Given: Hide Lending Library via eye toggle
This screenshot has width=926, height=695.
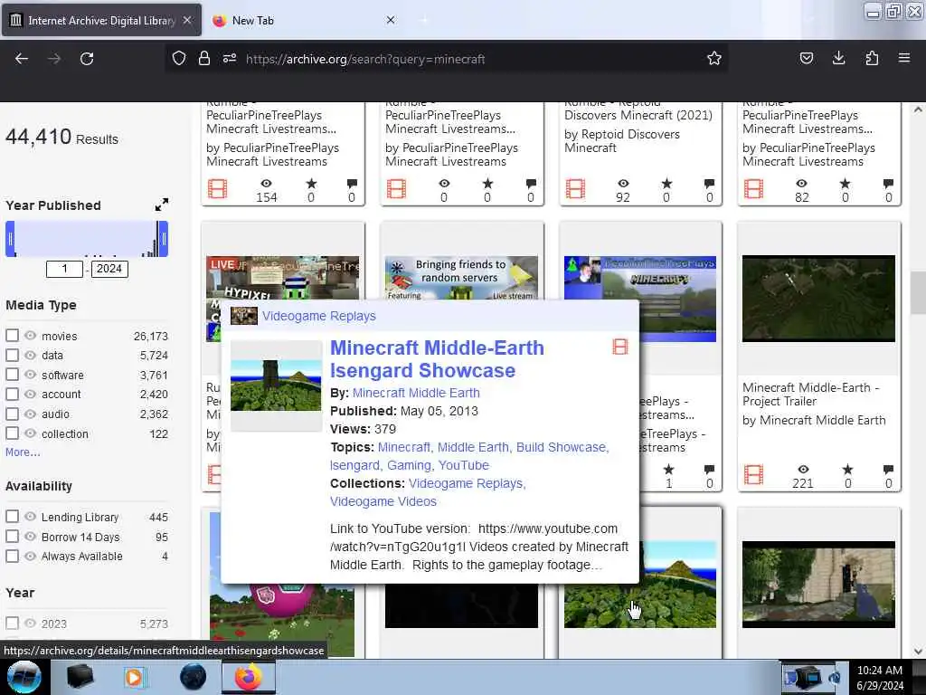Looking at the screenshot, I should tap(30, 517).
